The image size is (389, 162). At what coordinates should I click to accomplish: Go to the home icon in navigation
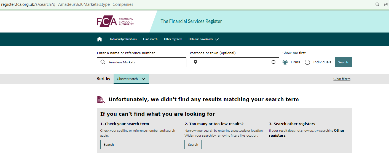point(100,39)
